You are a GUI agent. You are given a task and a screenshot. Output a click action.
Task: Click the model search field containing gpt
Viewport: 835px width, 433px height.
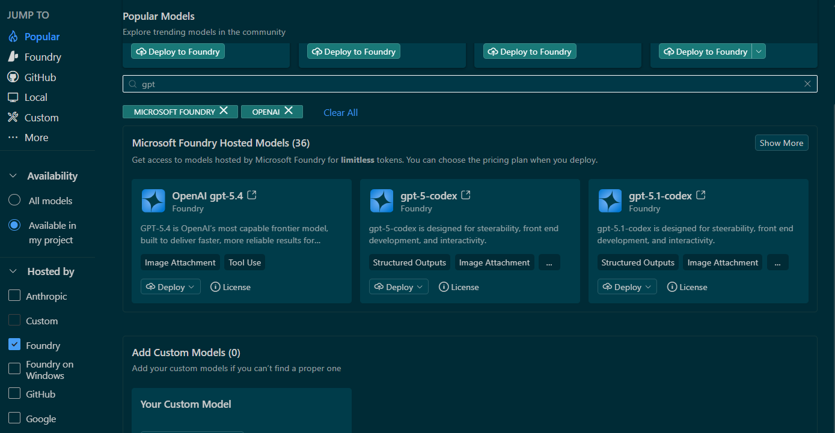[469, 84]
